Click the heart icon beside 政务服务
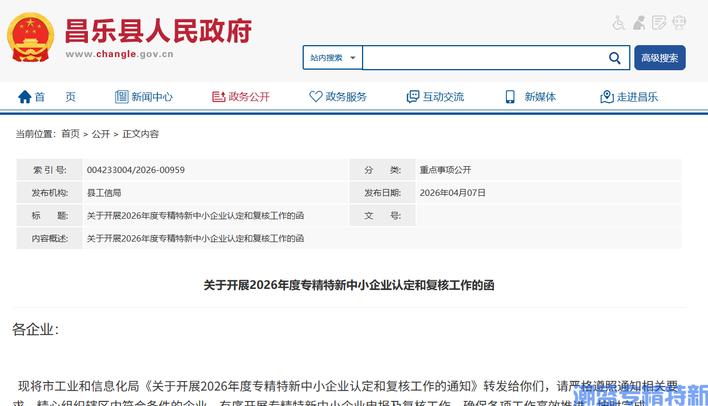The width and height of the screenshot is (708, 406). click(x=316, y=97)
